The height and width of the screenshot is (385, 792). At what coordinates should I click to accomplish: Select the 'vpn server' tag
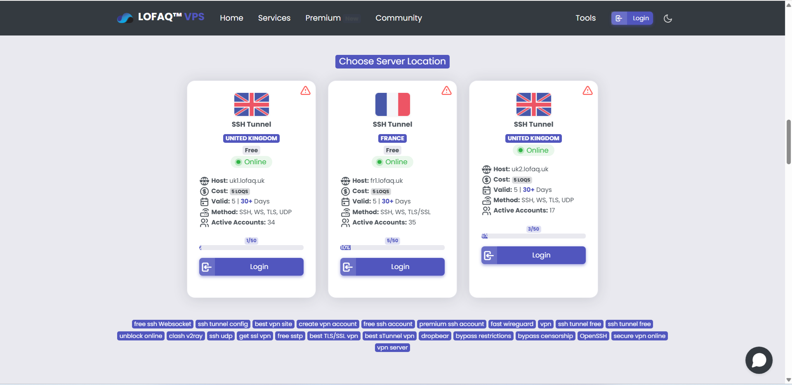[x=392, y=347]
